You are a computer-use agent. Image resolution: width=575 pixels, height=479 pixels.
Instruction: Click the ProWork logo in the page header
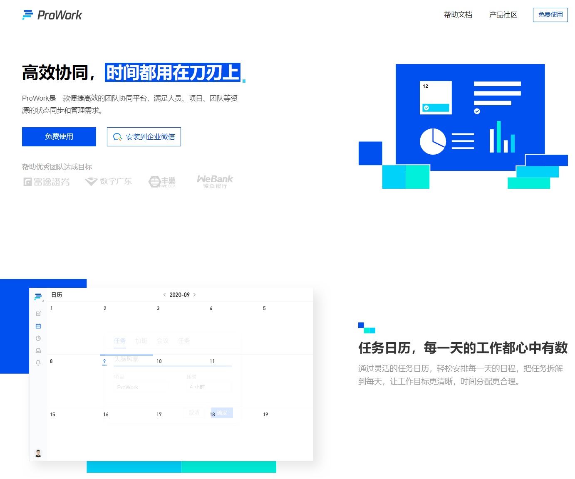52,15
